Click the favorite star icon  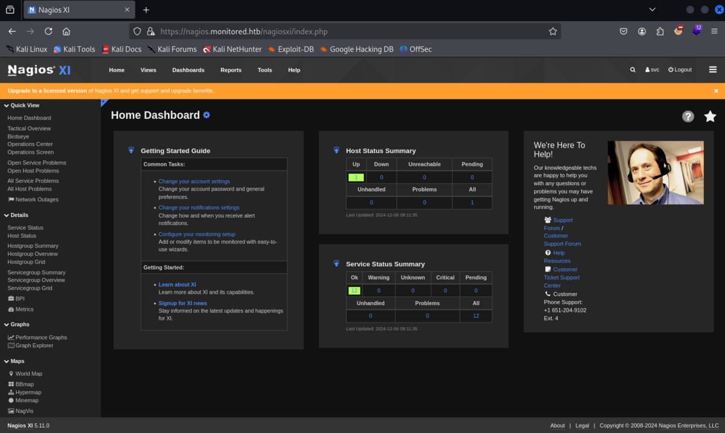click(x=710, y=116)
